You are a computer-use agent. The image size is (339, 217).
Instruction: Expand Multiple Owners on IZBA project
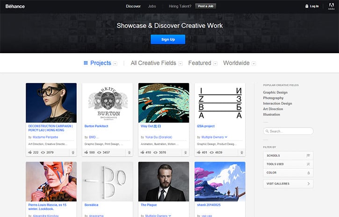point(226,137)
